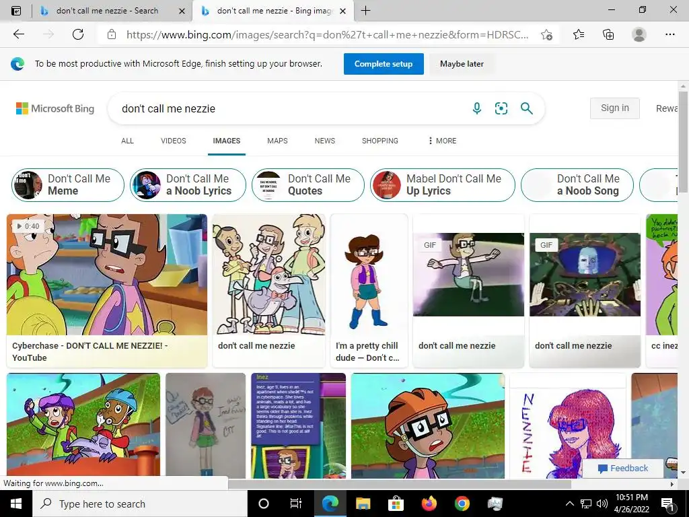The width and height of the screenshot is (689, 517).
Task: Select the IMAGES tab
Action: pyautogui.click(x=227, y=141)
